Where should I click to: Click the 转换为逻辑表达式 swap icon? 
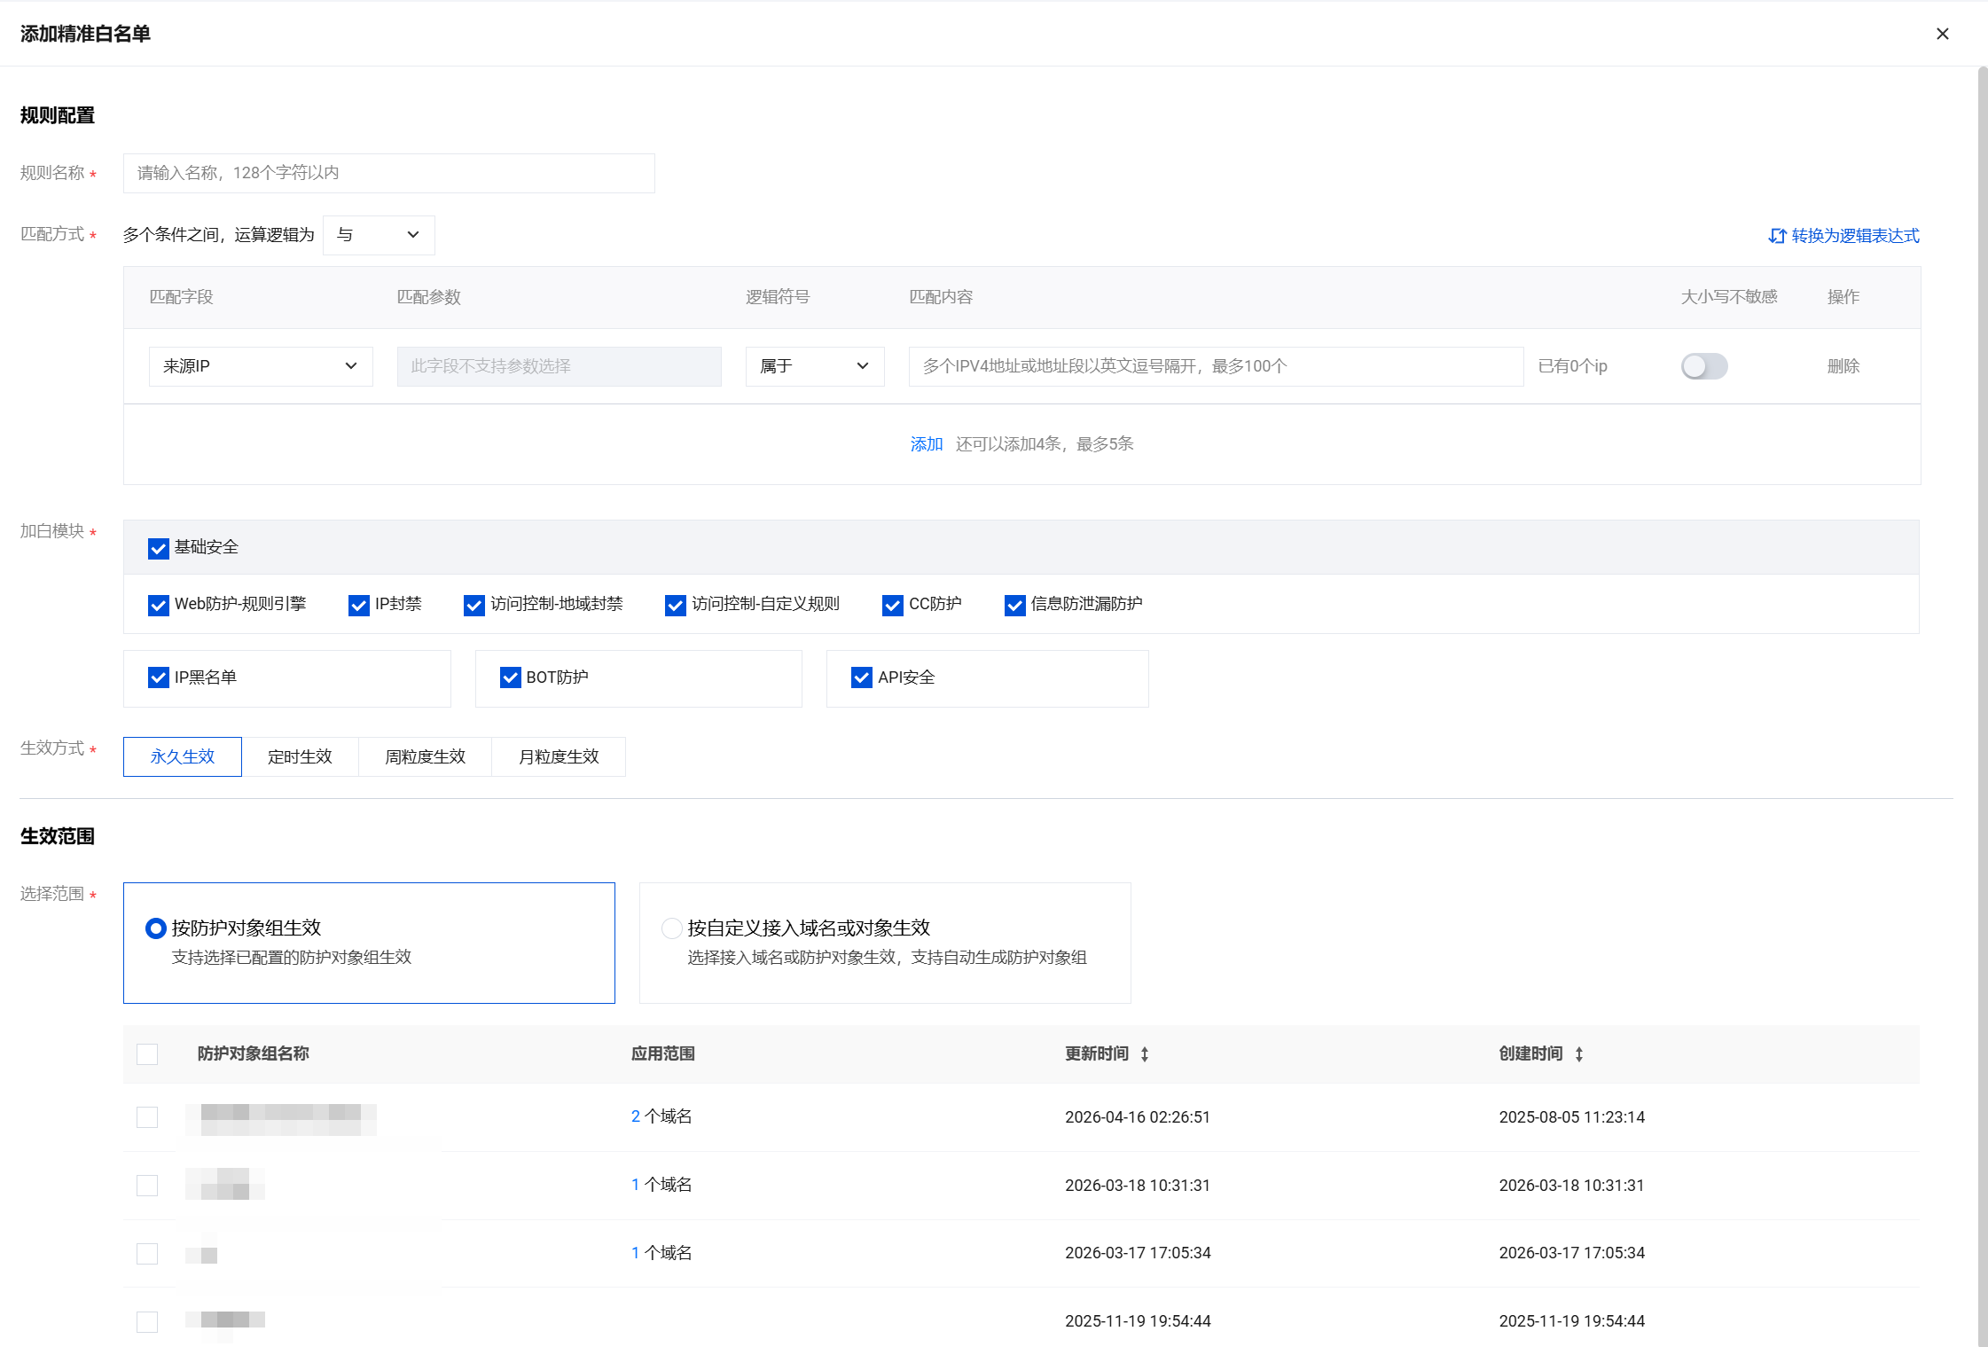1776,236
